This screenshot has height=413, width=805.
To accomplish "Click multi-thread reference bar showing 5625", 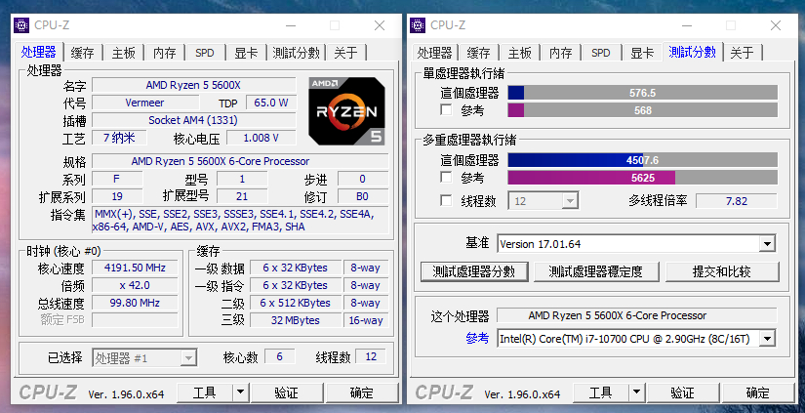I will [x=643, y=178].
